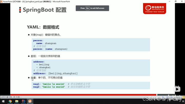The width and height of the screenshot is (185, 104).
Task: Click the slide counter in the status bar
Action: pyautogui.click(x=10, y=97)
